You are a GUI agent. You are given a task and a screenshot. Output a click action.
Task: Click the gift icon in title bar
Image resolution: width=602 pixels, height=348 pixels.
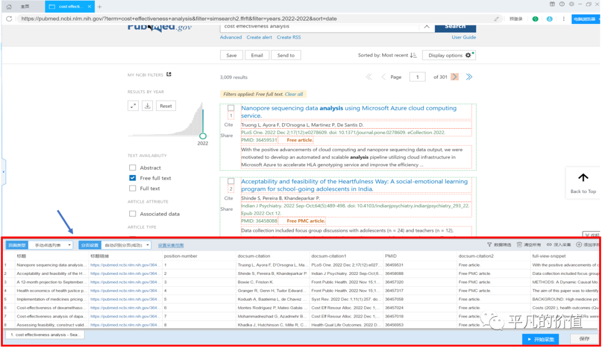click(552, 4)
